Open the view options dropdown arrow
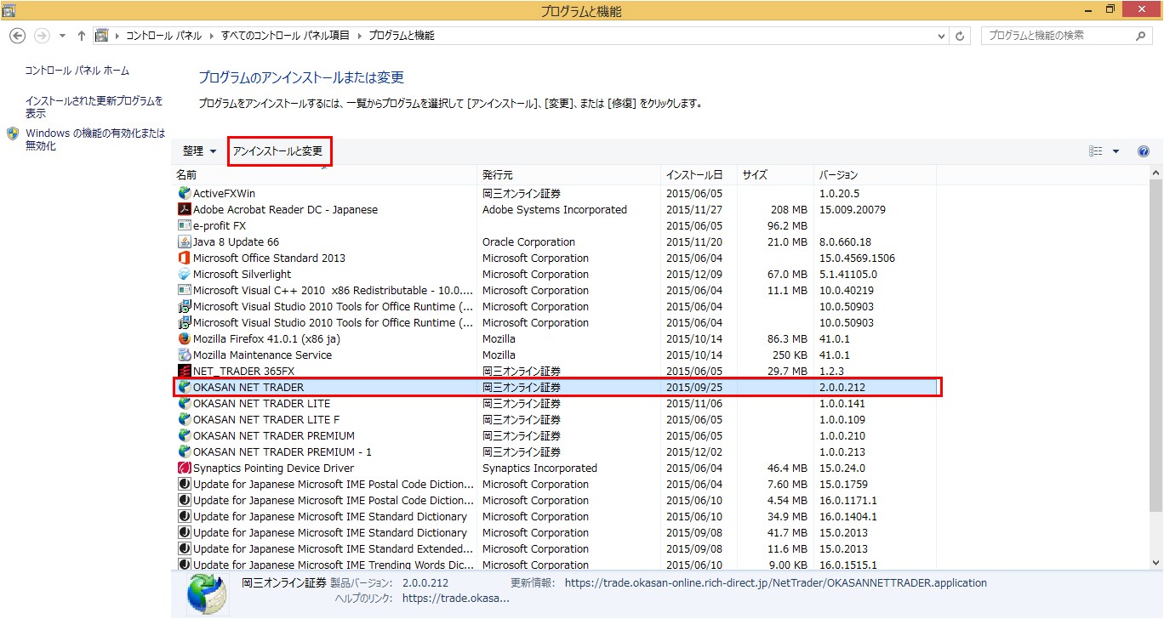This screenshot has width=1164, height=619. tap(1115, 151)
